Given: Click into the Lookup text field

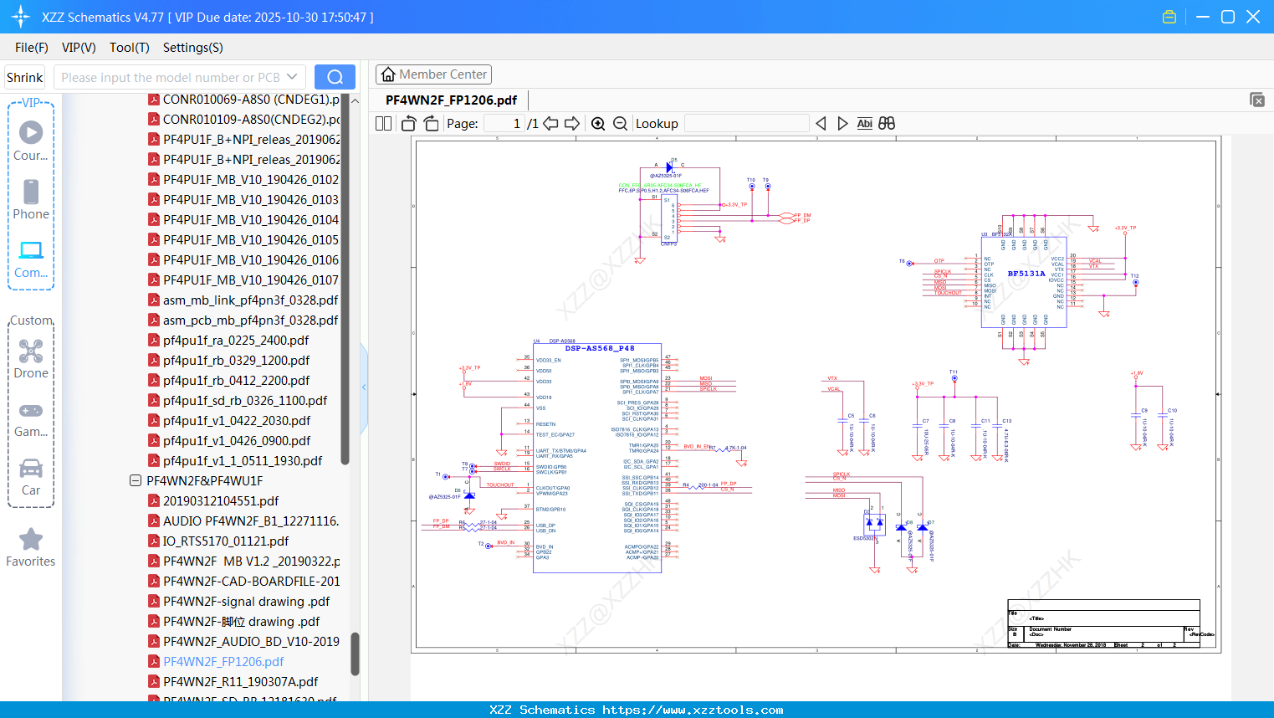Looking at the screenshot, I should click(x=746, y=124).
